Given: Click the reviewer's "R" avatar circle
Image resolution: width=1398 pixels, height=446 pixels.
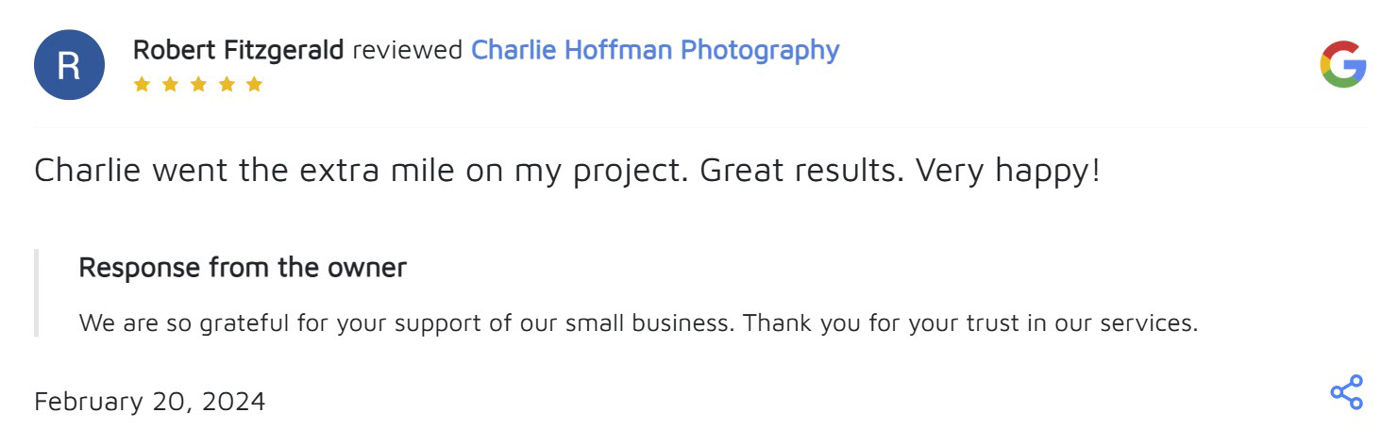Looking at the screenshot, I should pyautogui.click(x=69, y=65).
